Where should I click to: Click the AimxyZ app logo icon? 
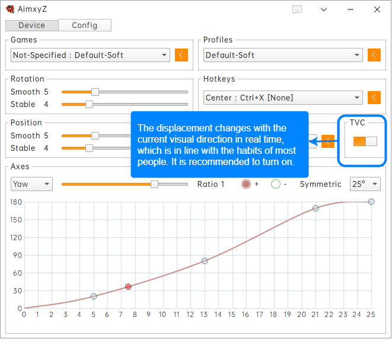tap(10, 9)
